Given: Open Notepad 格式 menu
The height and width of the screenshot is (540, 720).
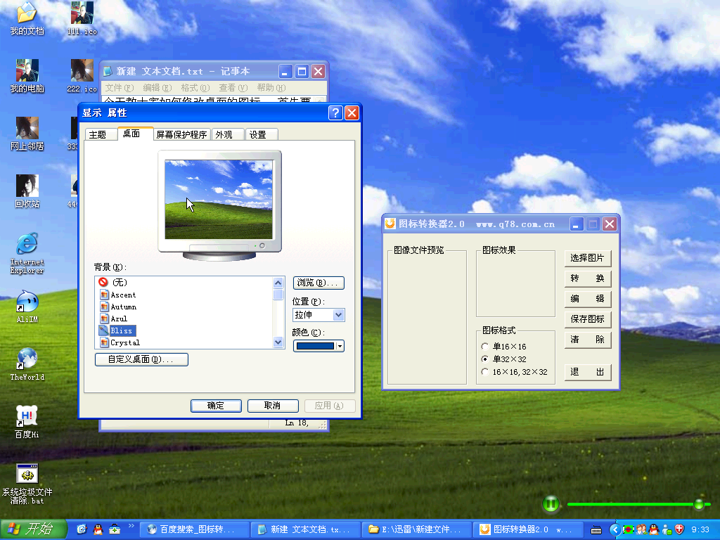Looking at the screenshot, I should (x=195, y=88).
